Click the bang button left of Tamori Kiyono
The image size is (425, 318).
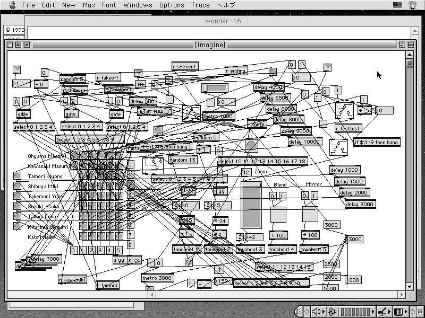click(x=17, y=176)
